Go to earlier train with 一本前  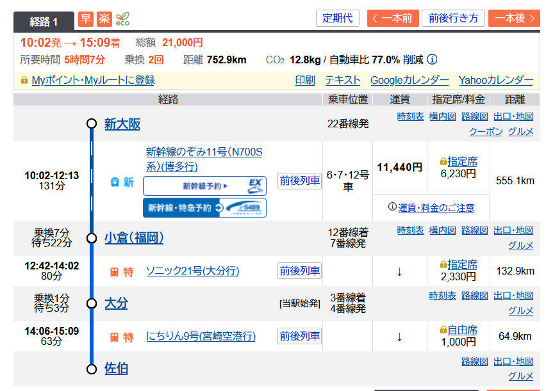click(x=393, y=19)
